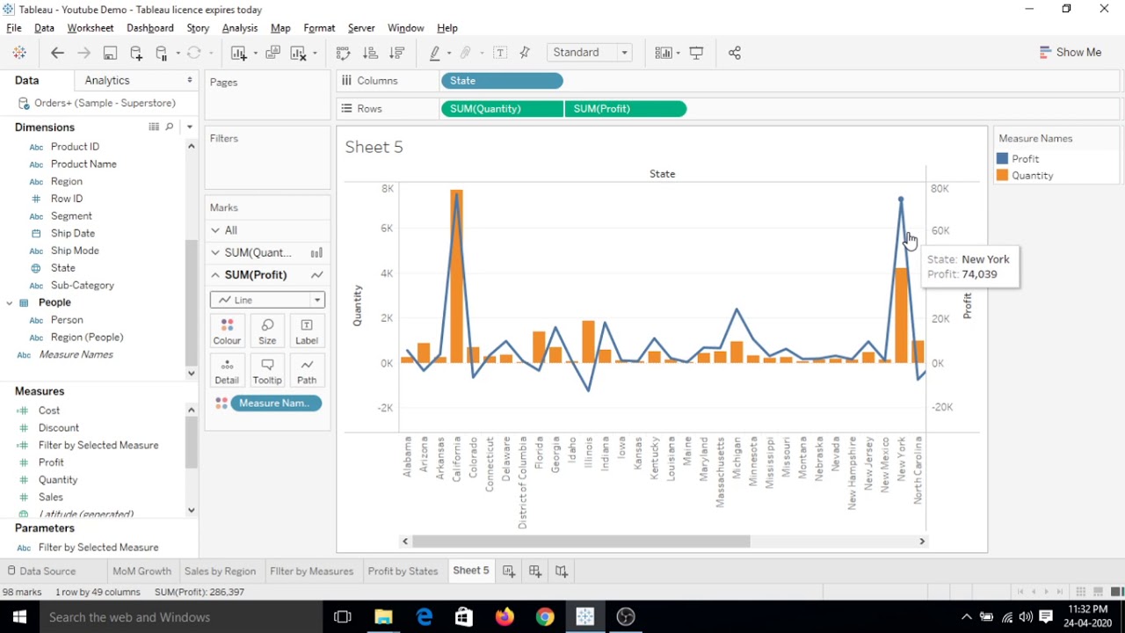Collapse the SUM(Profit) marks section
The height and width of the screenshot is (633, 1125).
(x=215, y=275)
